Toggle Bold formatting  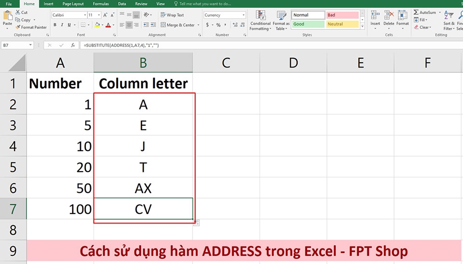pyautogui.click(x=55, y=25)
